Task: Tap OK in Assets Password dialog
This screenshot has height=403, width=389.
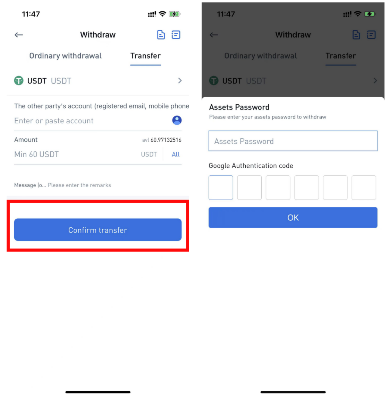Action: pyautogui.click(x=293, y=217)
